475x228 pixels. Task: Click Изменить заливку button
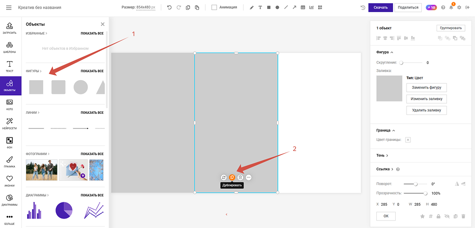point(426,99)
